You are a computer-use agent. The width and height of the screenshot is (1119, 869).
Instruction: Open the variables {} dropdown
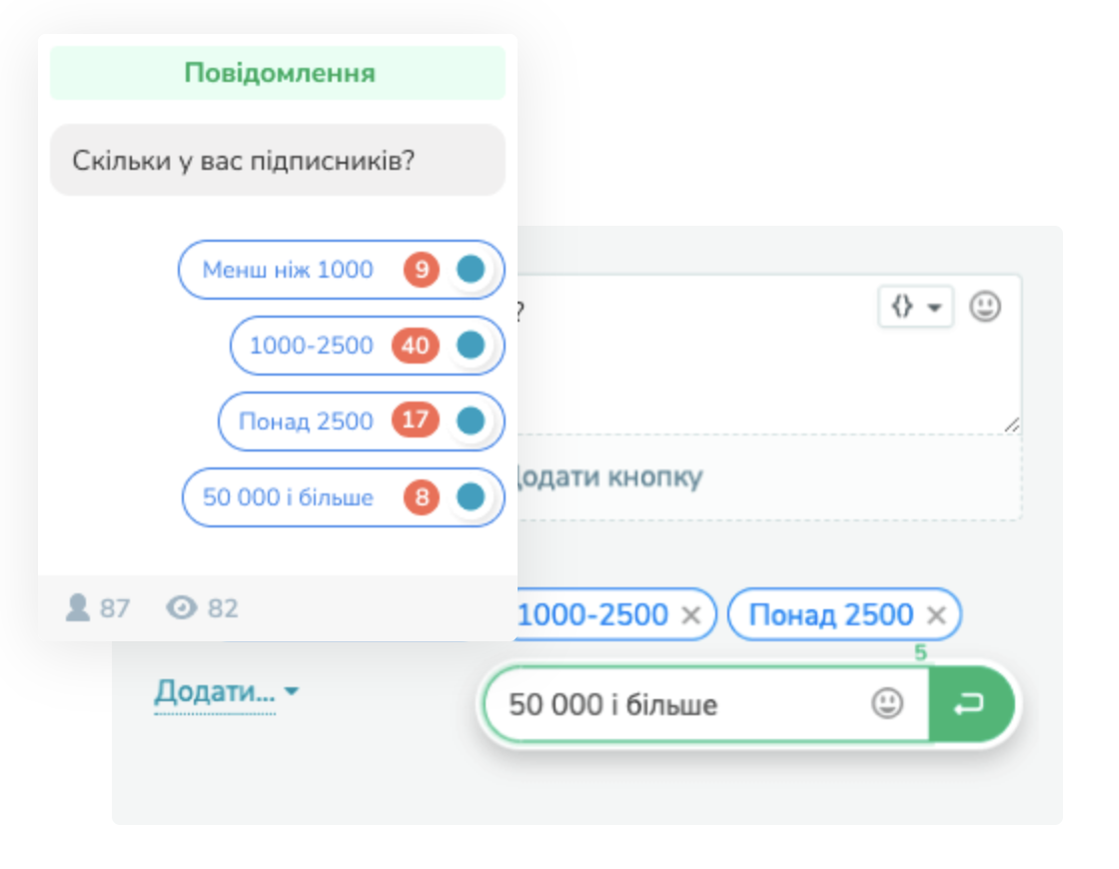point(915,307)
